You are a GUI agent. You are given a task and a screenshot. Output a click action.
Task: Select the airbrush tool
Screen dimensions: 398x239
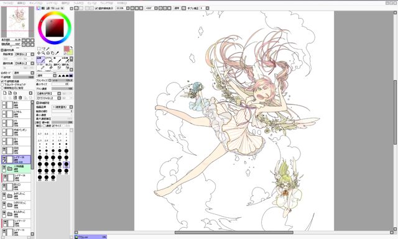(x=49, y=60)
